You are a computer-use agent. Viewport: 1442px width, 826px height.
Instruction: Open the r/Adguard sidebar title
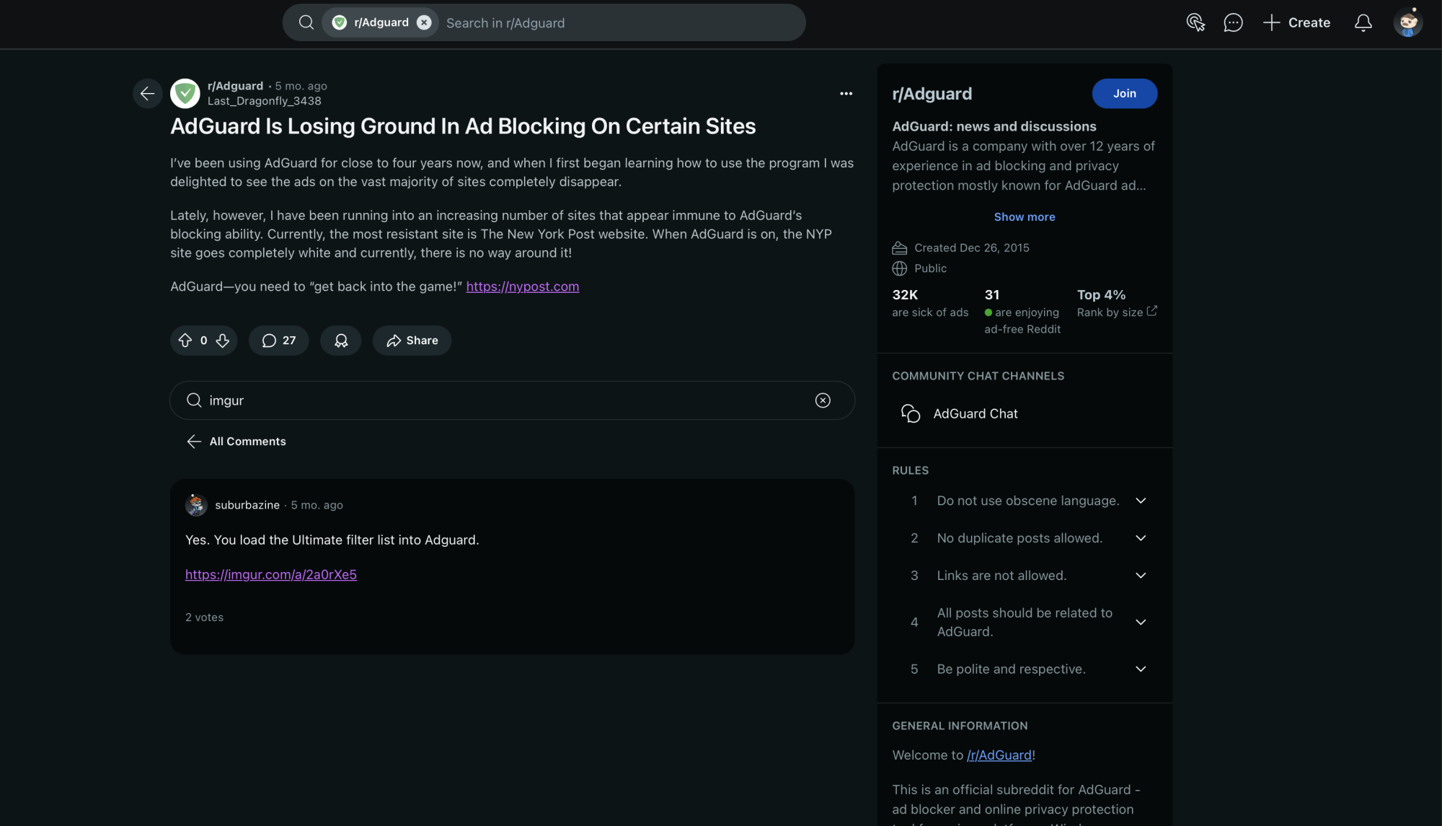[x=932, y=94]
